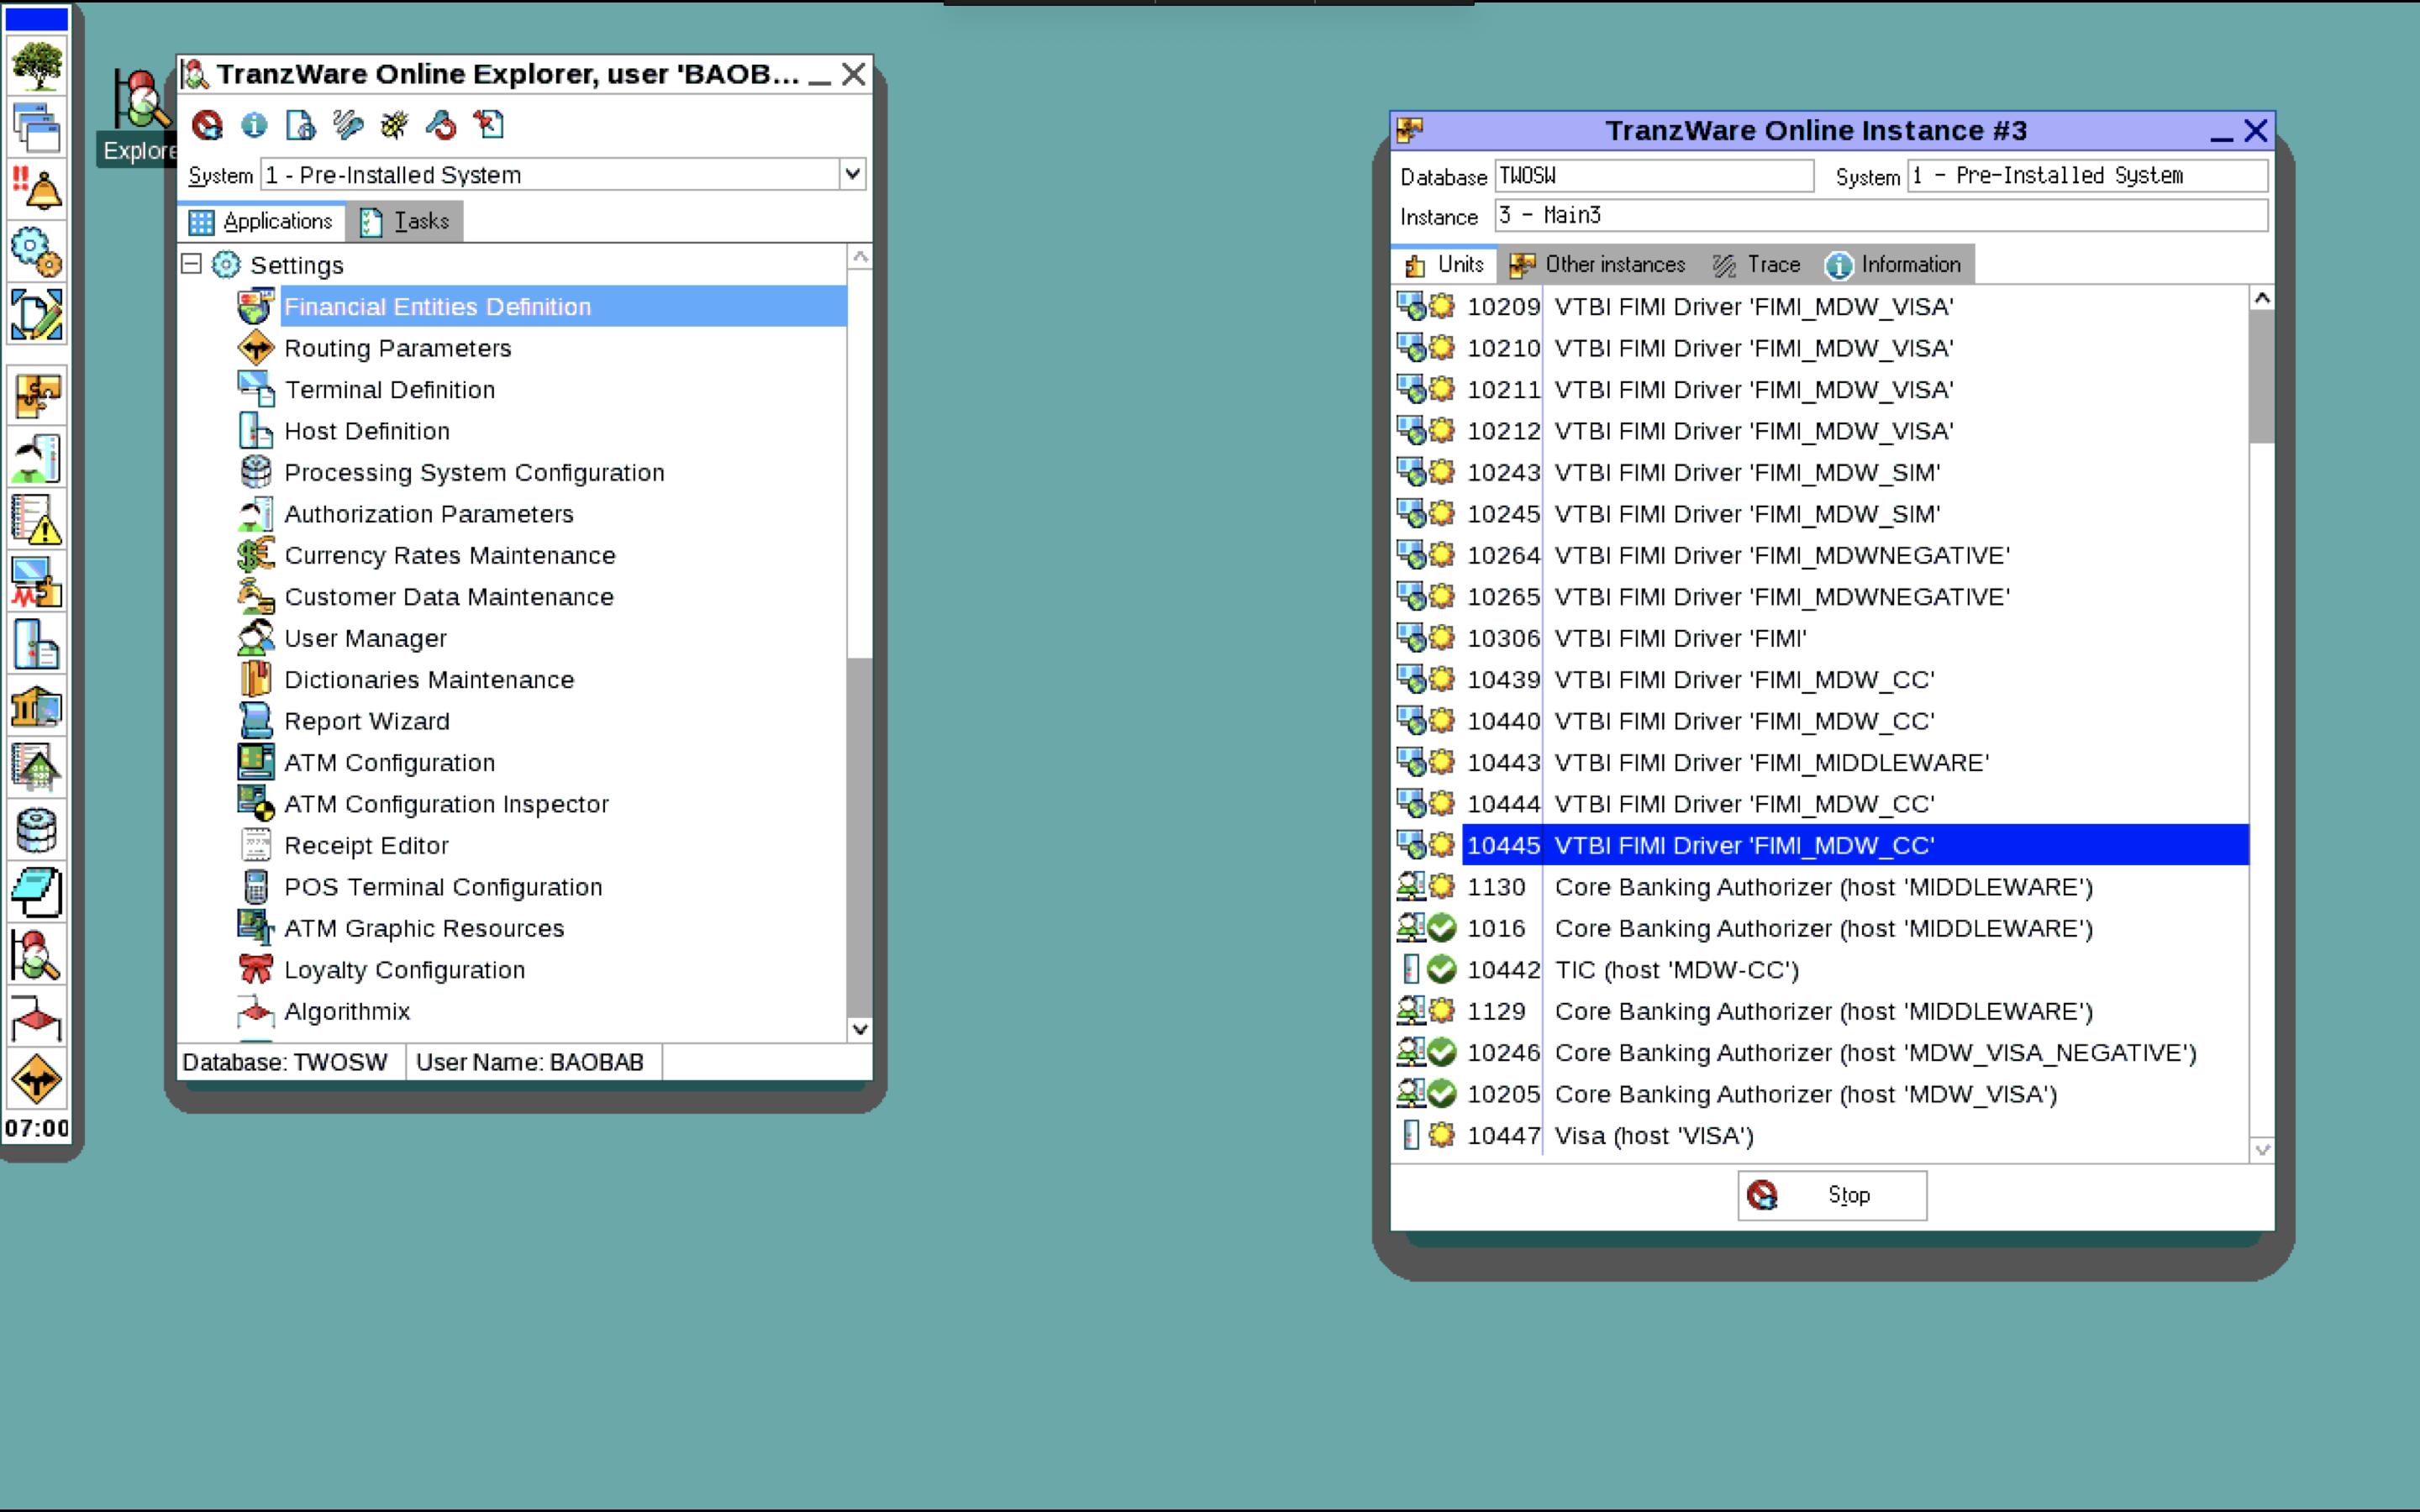Select Processing System Configuration
This screenshot has width=2420, height=1512.
[474, 472]
